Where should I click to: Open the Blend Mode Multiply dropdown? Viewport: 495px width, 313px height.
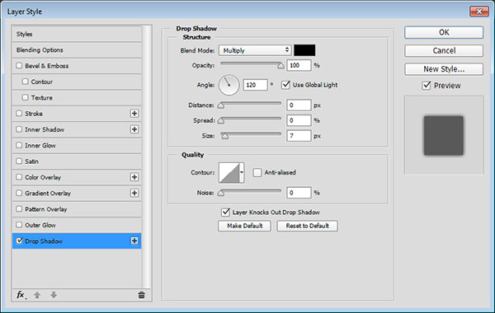click(x=255, y=50)
